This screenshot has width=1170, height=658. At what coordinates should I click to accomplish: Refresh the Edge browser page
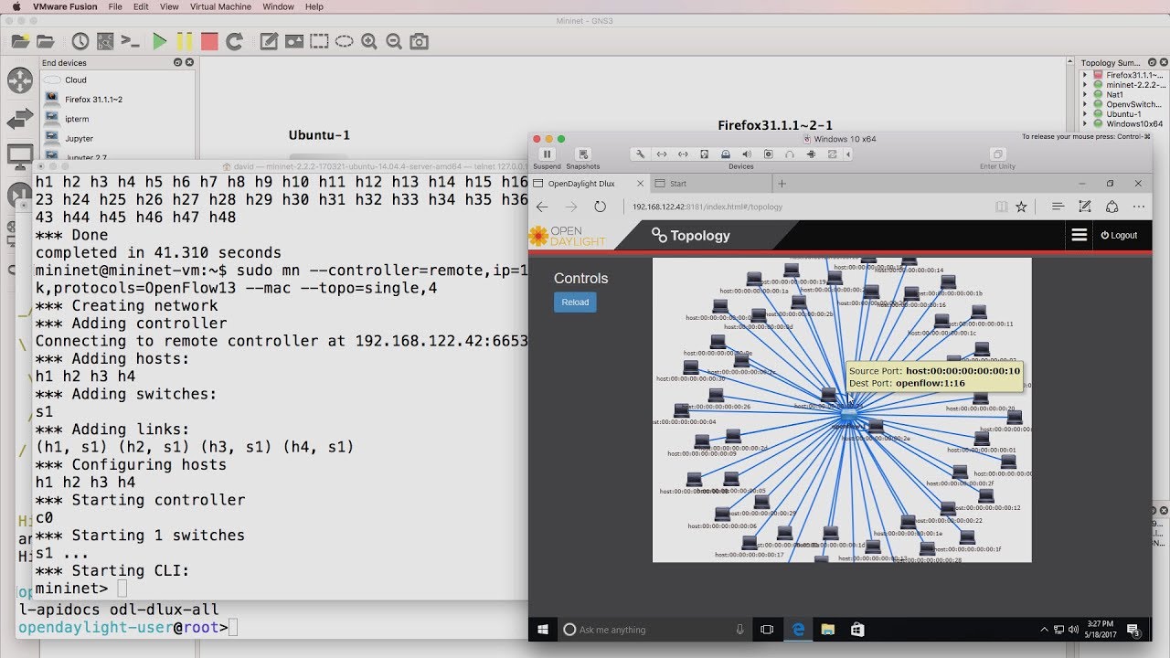coord(601,207)
